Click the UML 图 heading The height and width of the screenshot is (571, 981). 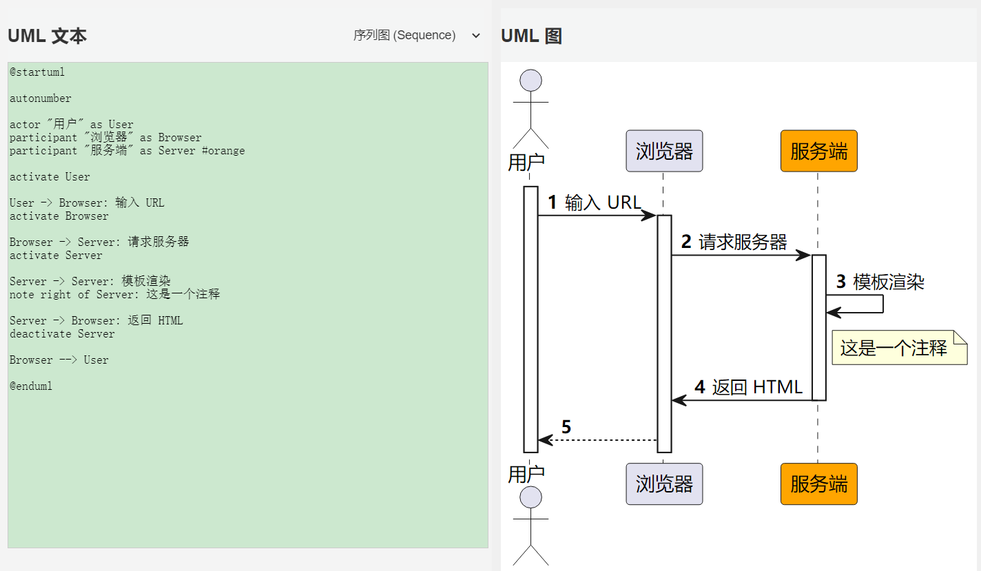pyautogui.click(x=532, y=36)
